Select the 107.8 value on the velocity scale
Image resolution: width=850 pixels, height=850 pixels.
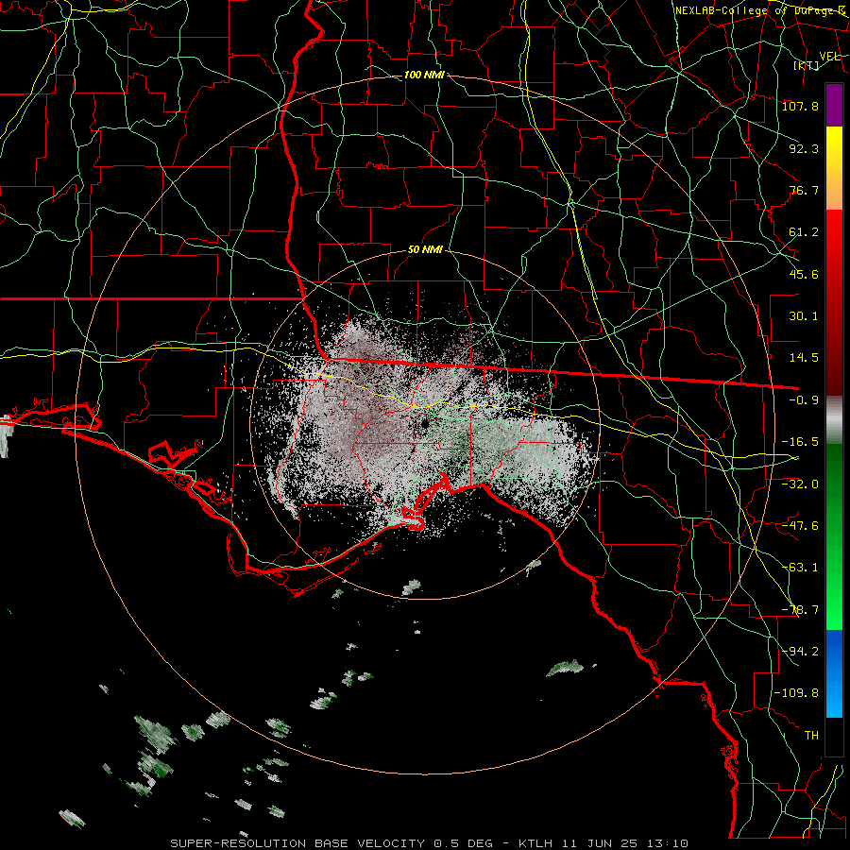[800, 106]
